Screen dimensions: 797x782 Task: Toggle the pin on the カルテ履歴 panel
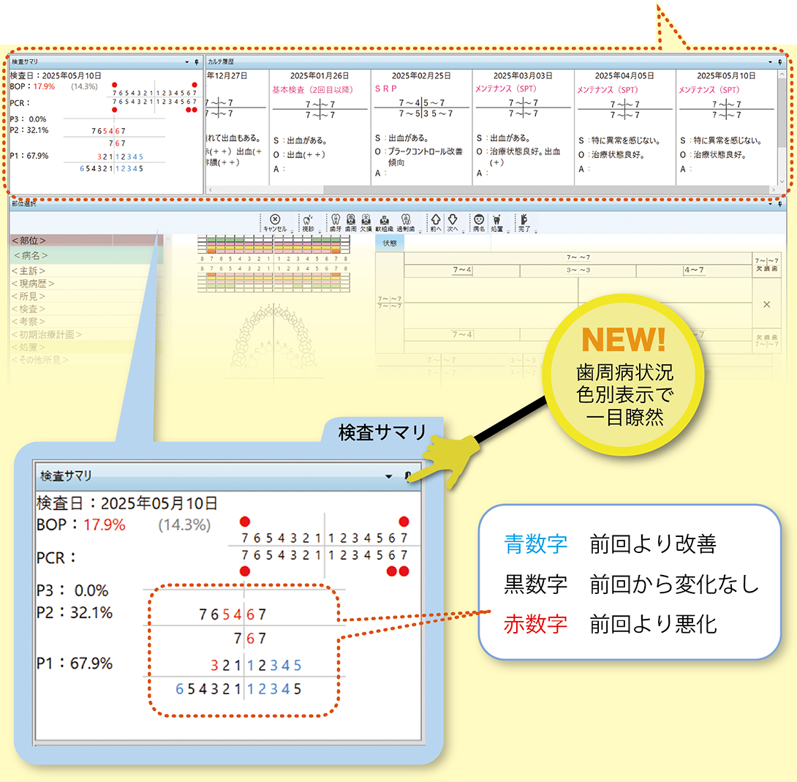click(780, 62)
